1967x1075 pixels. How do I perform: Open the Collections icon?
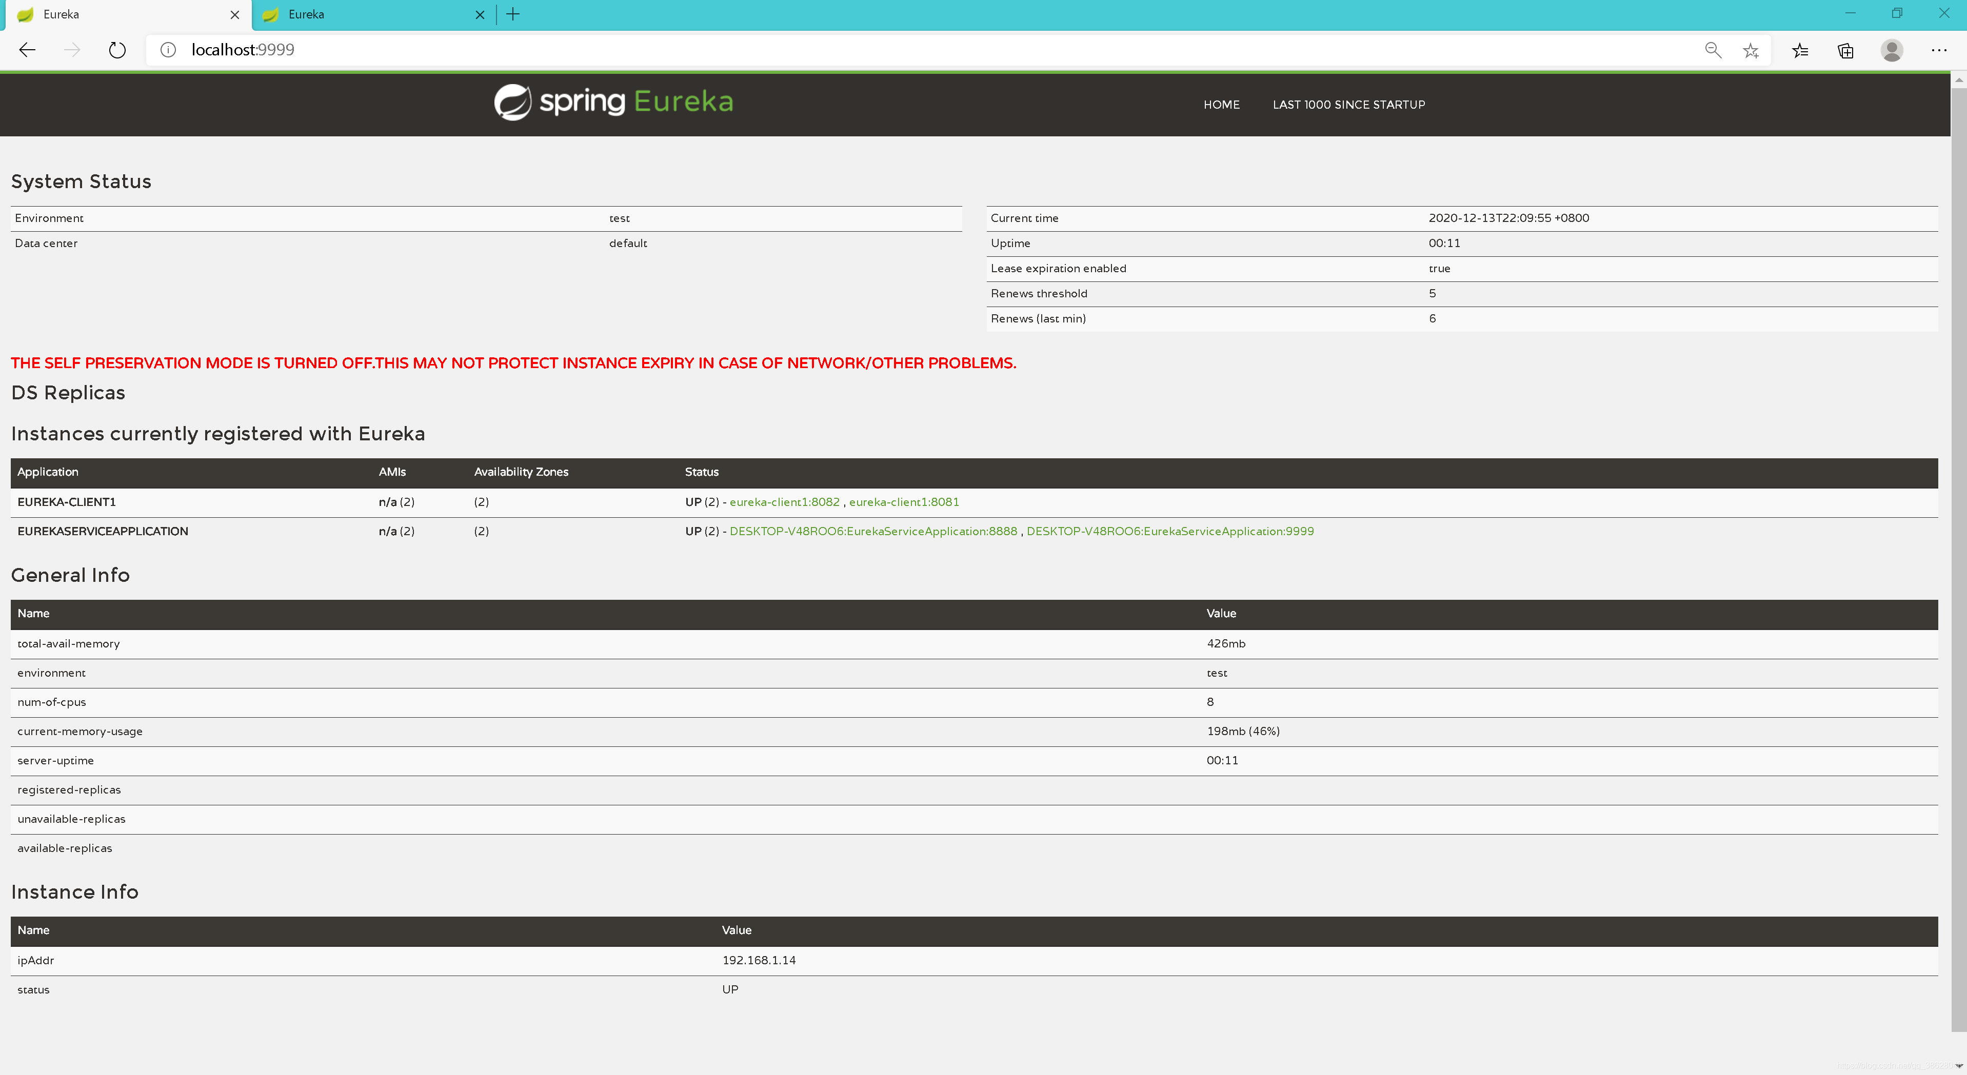tap(1845, 50)
